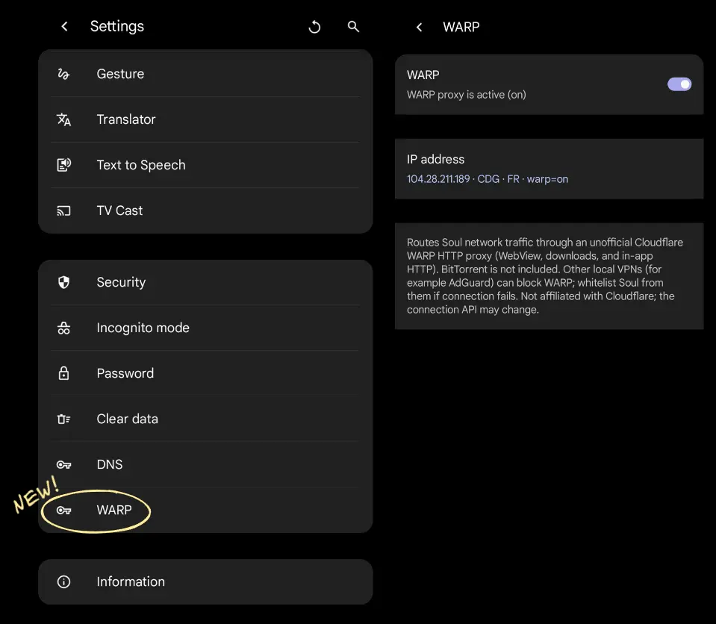716x624 pixels.
Task: Tap the Translator language icon
Action: [x=63, y=119]
